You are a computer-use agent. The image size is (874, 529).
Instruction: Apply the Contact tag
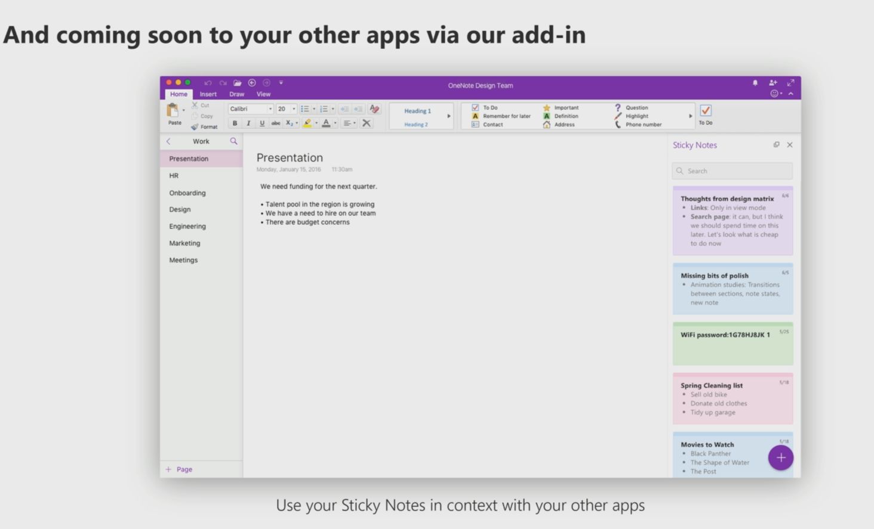click(x=487, y=125)
